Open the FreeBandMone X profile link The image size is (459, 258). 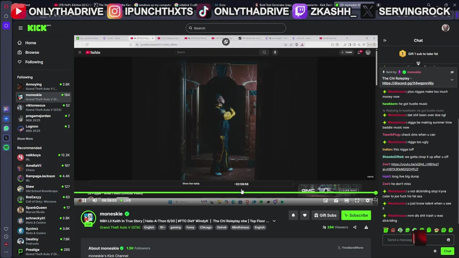pos(350,248)
